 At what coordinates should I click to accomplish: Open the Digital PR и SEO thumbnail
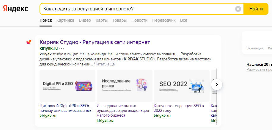67,86
